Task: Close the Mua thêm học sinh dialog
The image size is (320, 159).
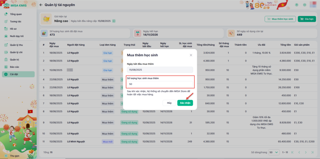Action: coord(191,55)
